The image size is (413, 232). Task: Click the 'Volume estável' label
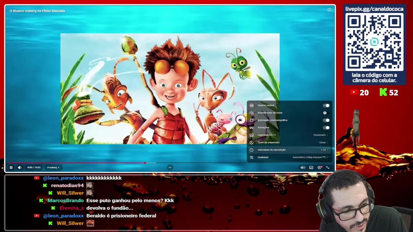click(266, 105)
